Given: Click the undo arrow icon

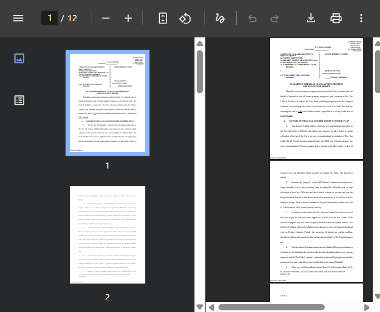Looking at the screenshot, I should pos(252,18).
